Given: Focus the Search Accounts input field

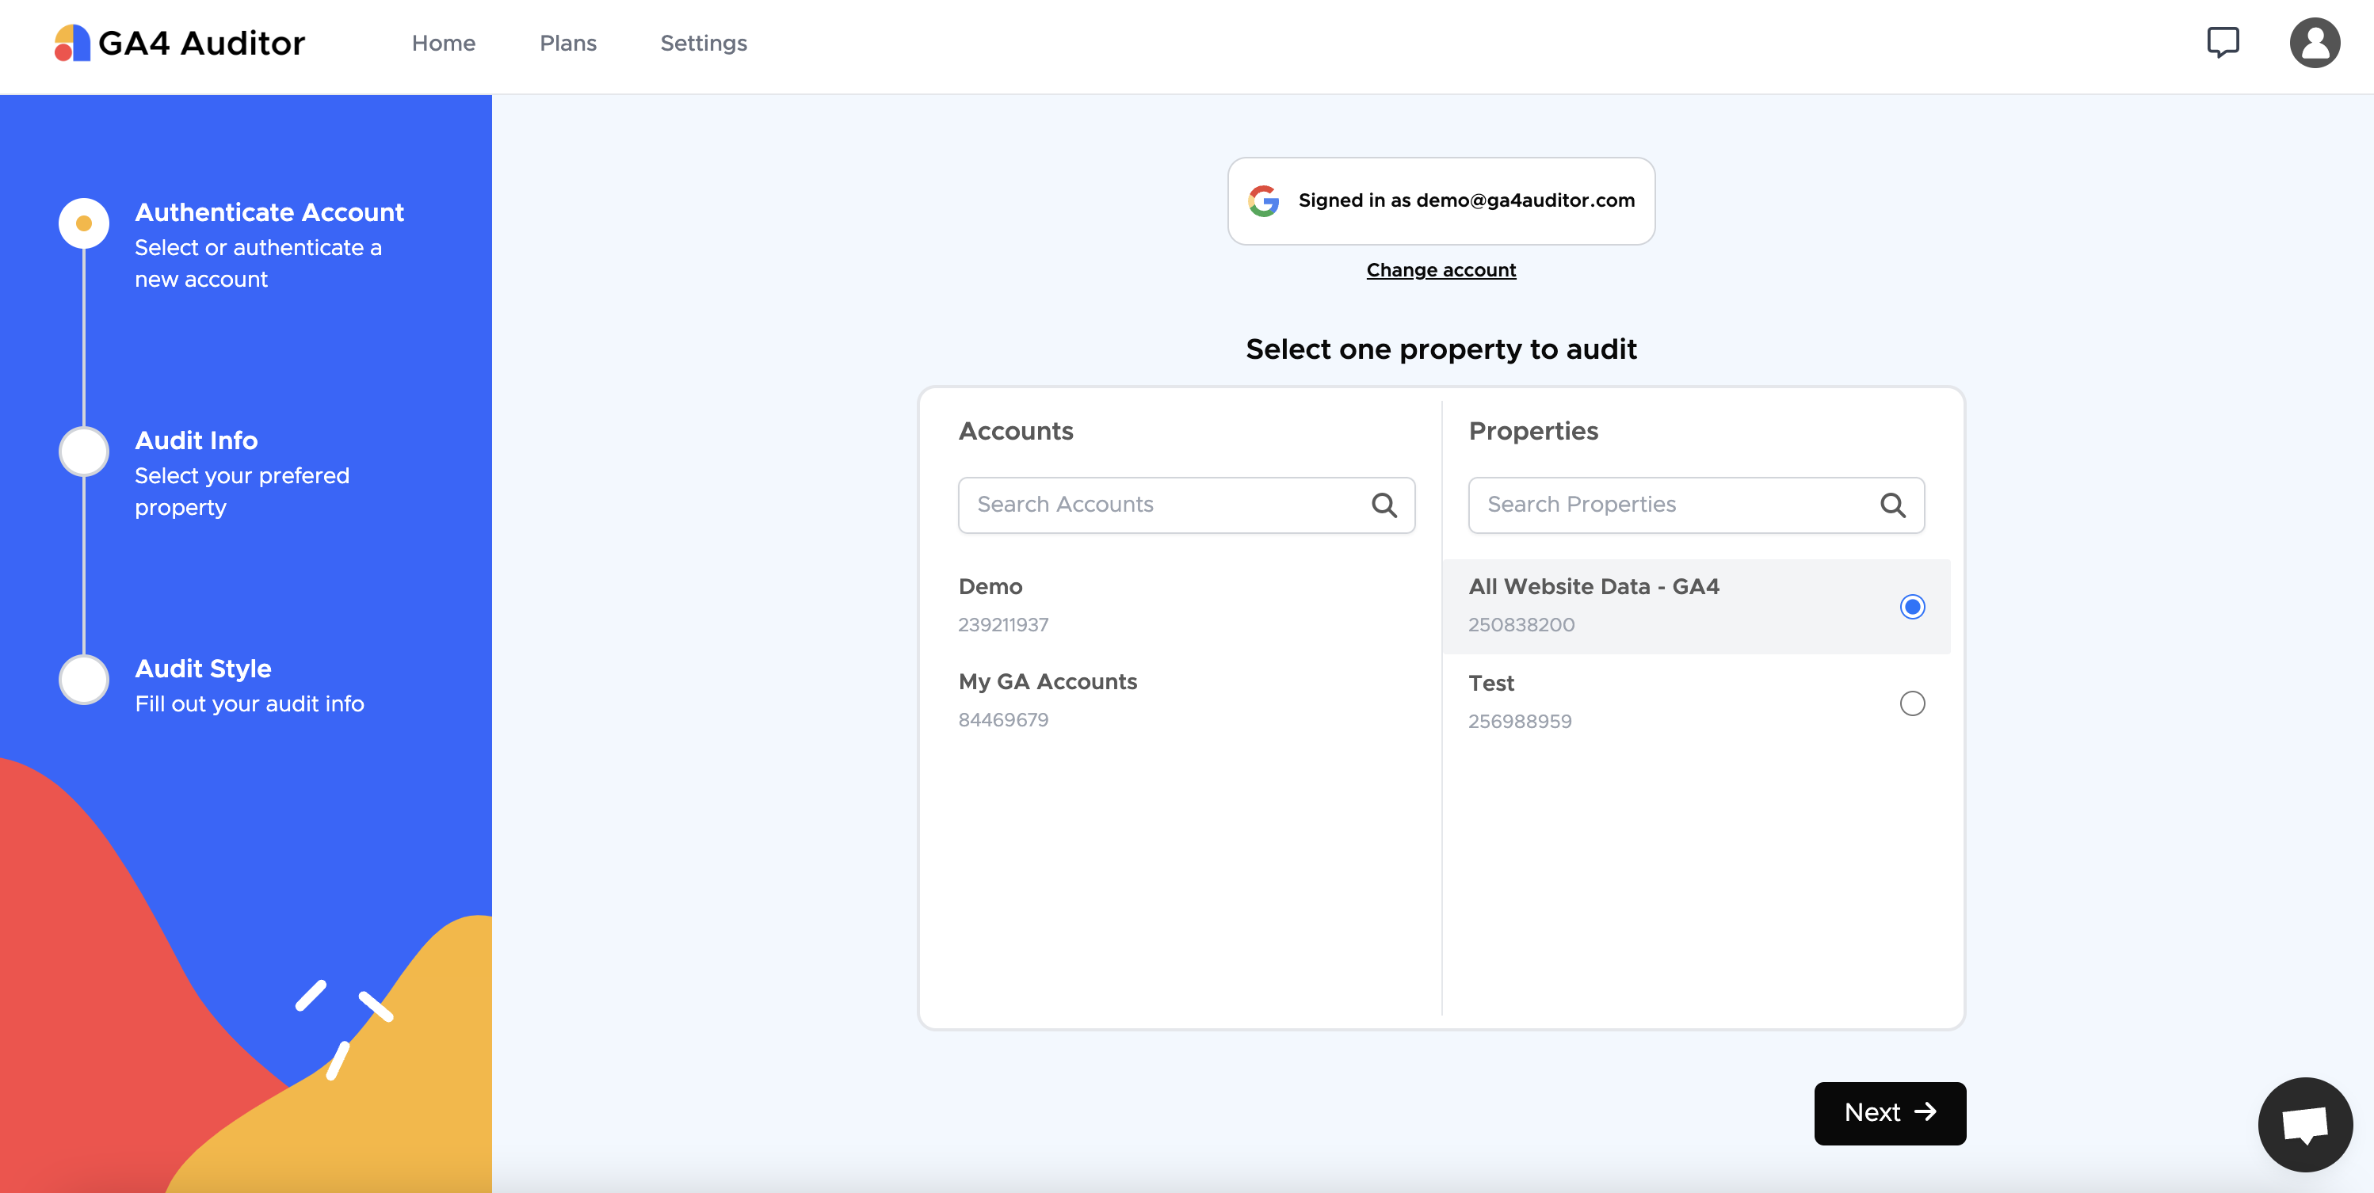Looking at the screenshot, I should tap(1161, 505).
